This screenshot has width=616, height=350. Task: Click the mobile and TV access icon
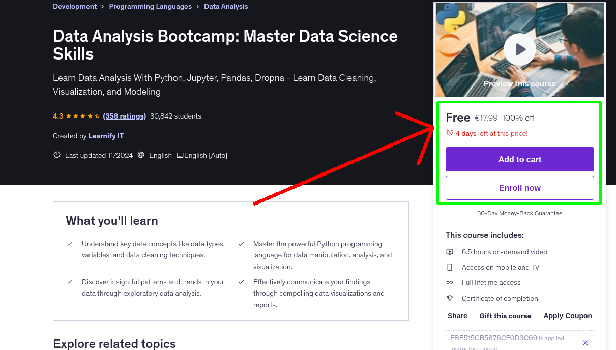[450, 267]
